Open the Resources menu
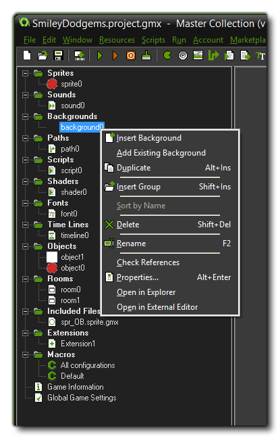The image size is (280, 439). coord(117,40)
